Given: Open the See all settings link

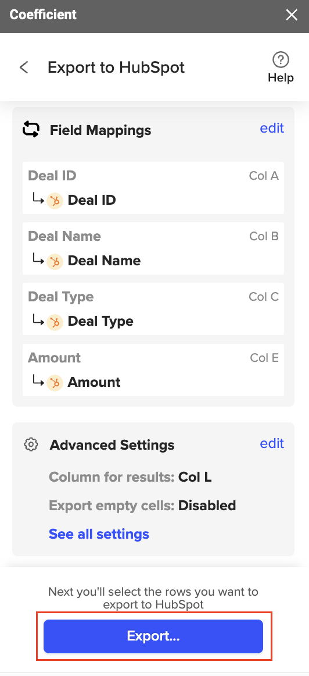Looking at the screenshot, I should (99, 533).
